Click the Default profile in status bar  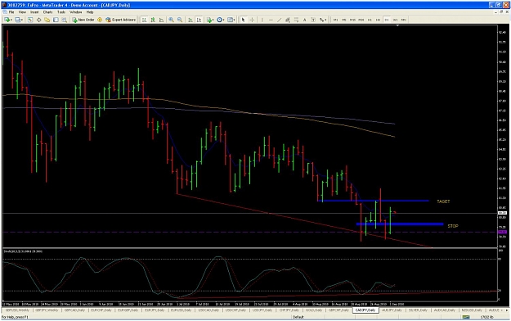[x=298, y=317]
